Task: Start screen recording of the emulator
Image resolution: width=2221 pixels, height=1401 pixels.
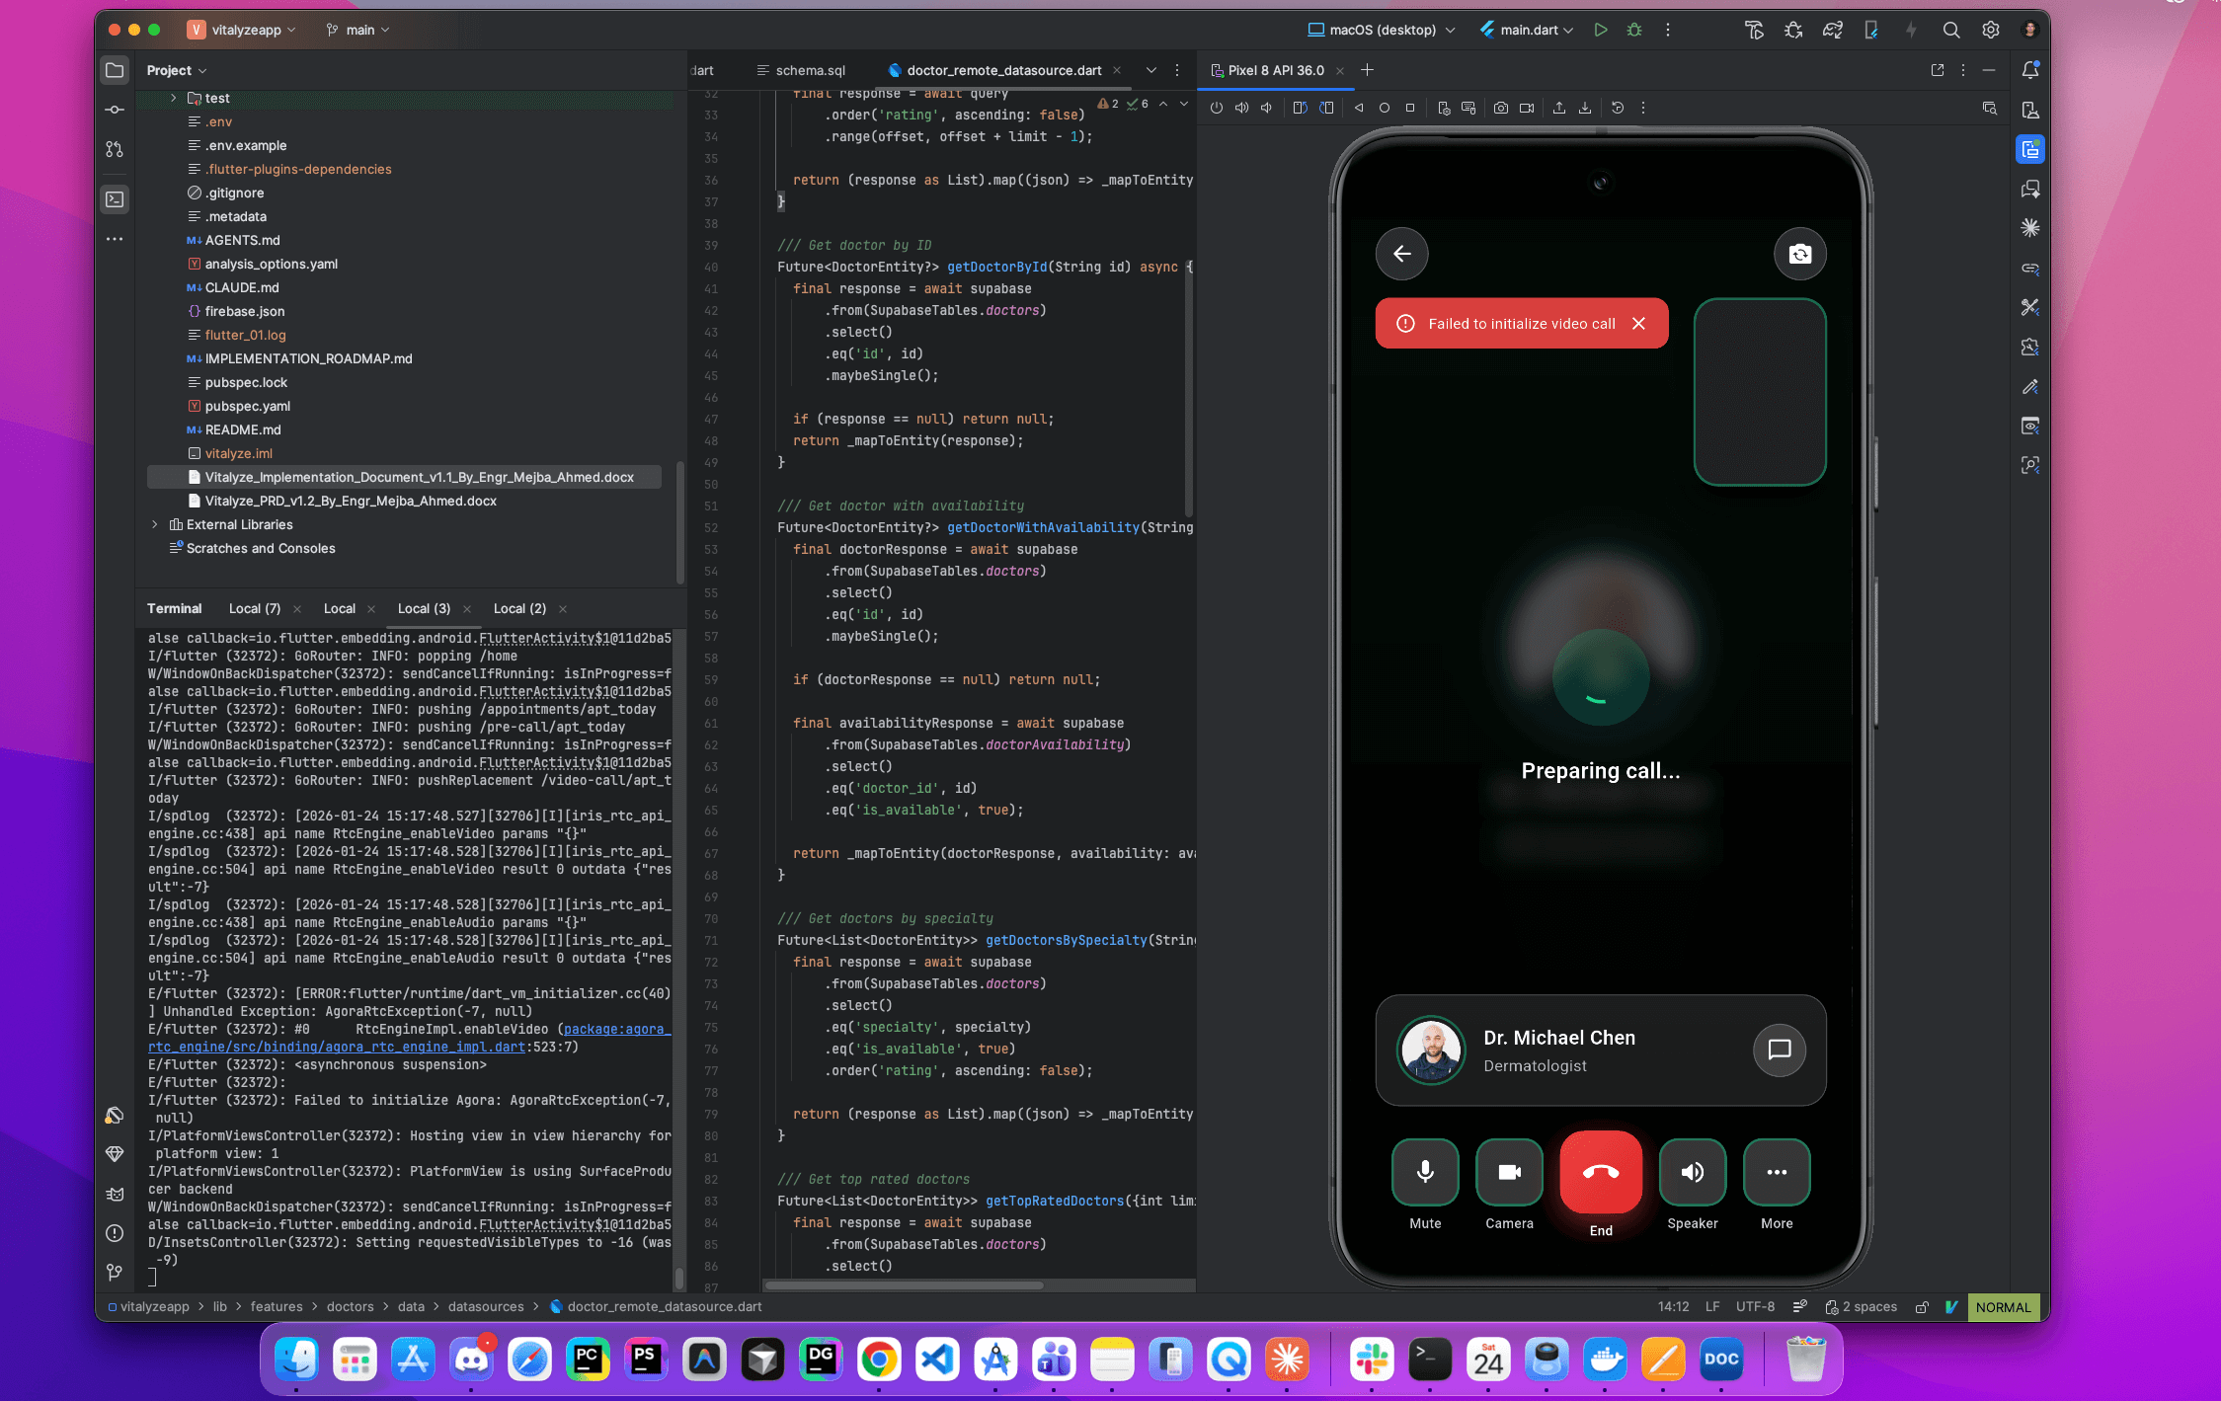Action: pos(1529,108)
